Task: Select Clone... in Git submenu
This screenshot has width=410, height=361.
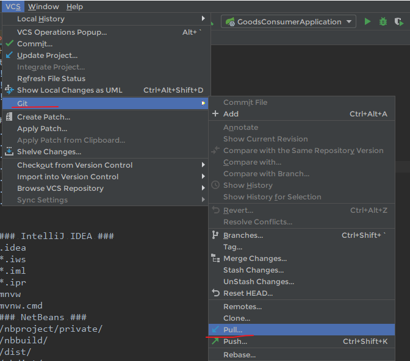Action: [x=302, y=318]
